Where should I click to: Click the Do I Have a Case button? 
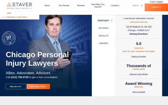[38, 87]
